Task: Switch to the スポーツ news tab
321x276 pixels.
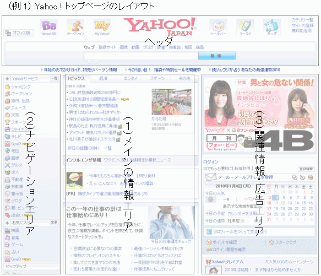Action: (x=157, y=79)
